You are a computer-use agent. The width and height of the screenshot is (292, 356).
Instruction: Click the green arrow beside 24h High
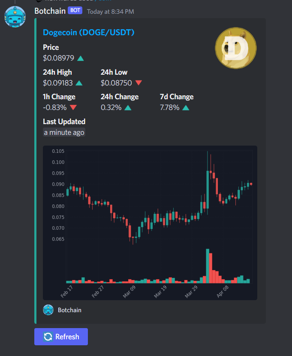point(79,83)
